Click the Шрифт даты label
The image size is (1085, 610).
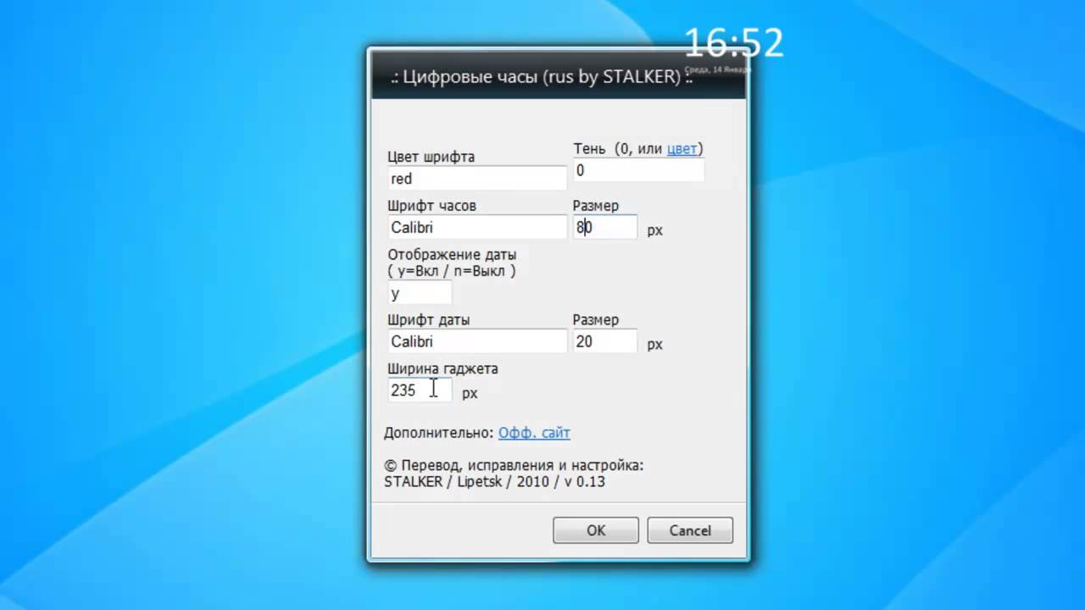pos(429,320)
